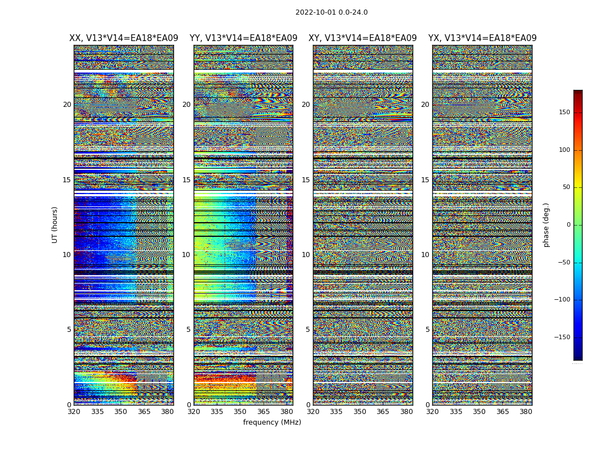Click the phase color bar
Screen dimensions: 591x450
point(578,225)
